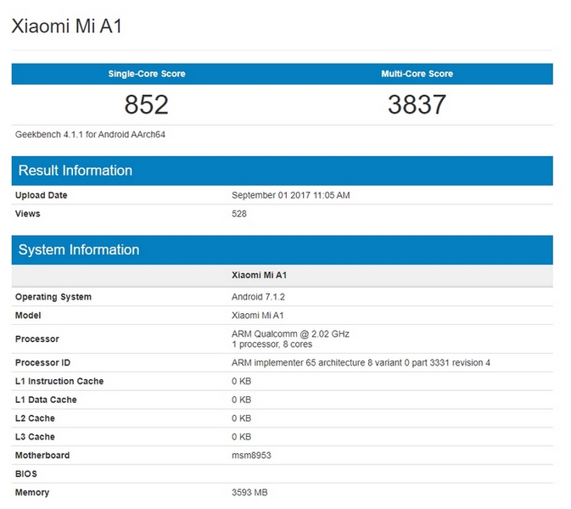Click the single-core score value 852

coord(147,104)
